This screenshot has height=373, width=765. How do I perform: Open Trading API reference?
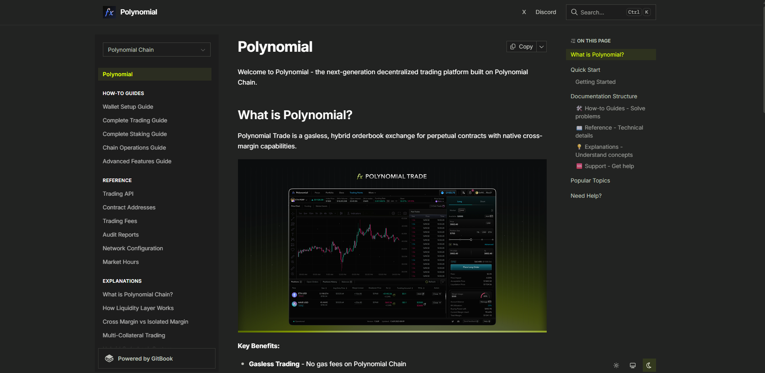pyautogui.click(x=118, y=194)
